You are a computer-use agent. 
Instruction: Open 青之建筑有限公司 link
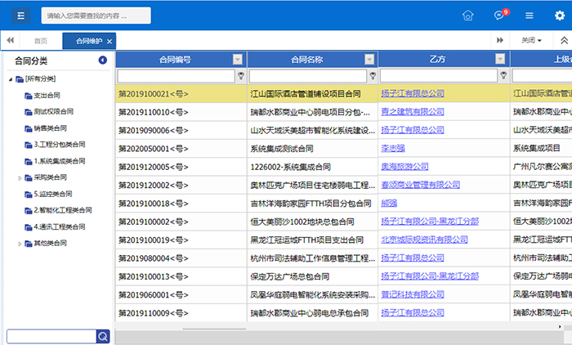(412, 112)
